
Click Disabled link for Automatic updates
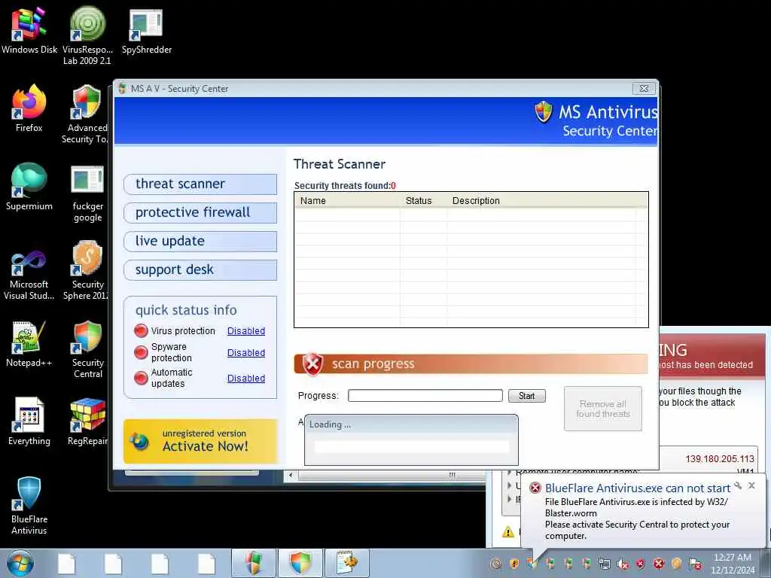coord(246,378)
